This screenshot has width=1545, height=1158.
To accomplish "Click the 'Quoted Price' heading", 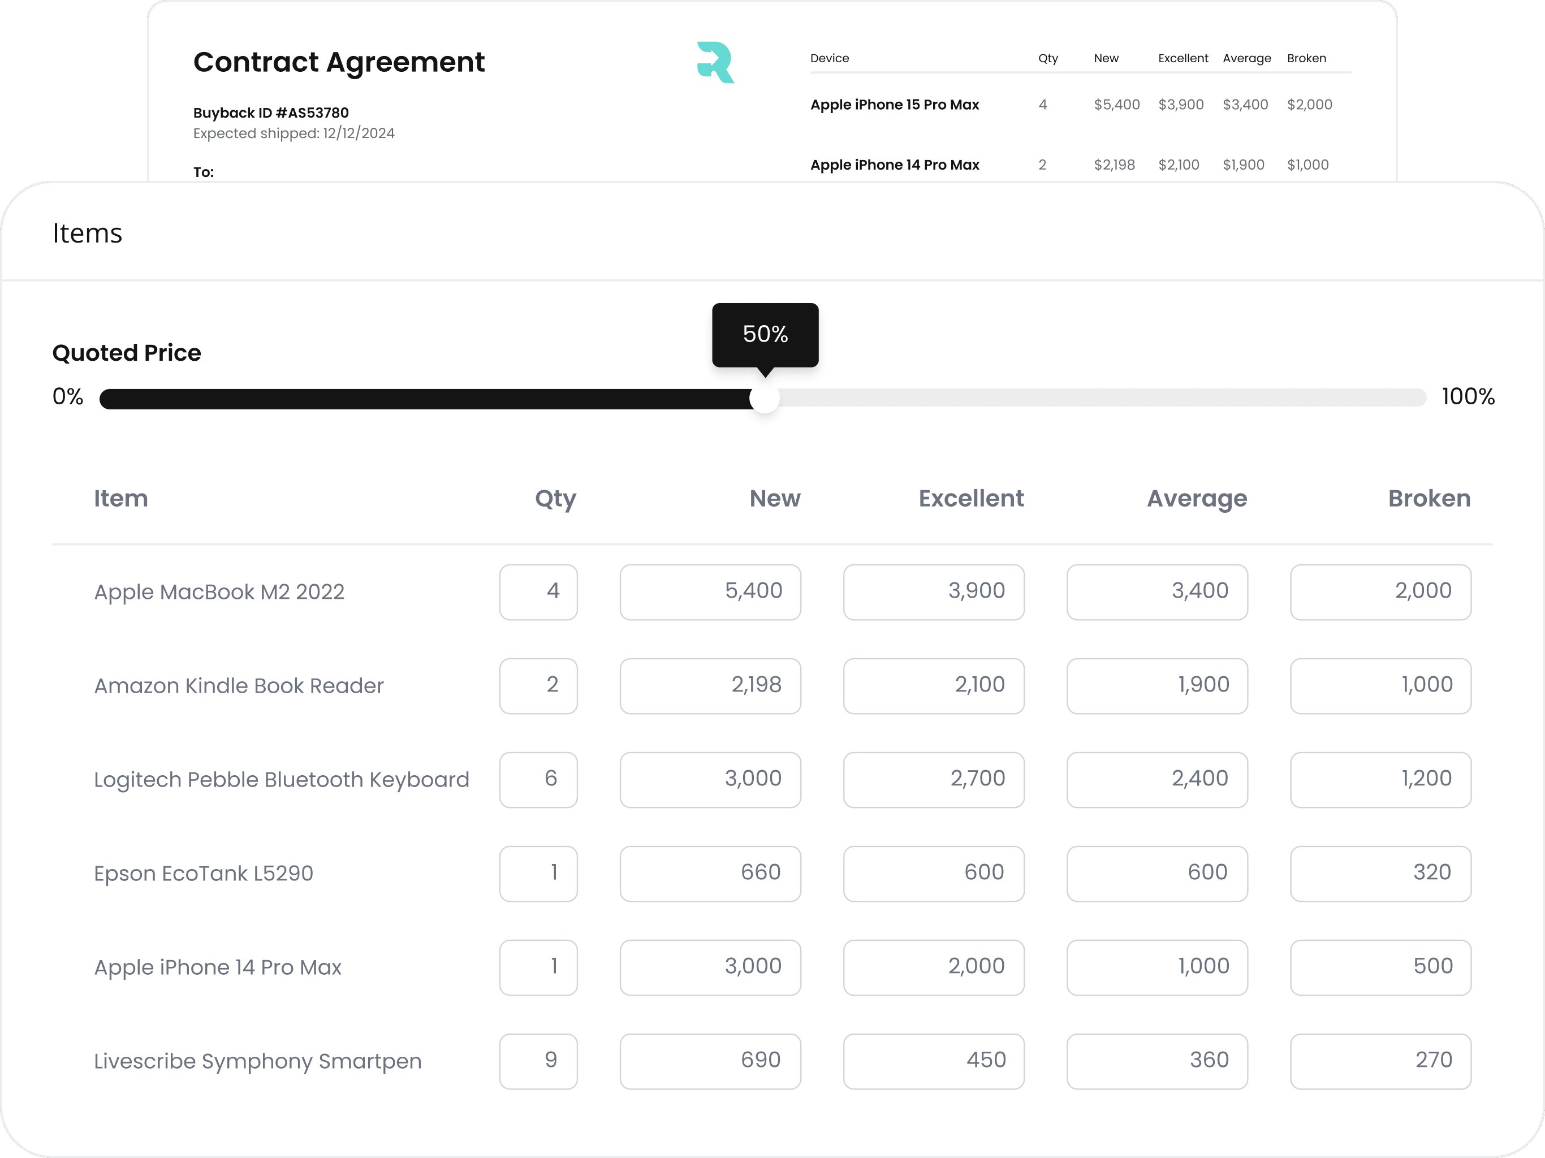I will point(127,353).
